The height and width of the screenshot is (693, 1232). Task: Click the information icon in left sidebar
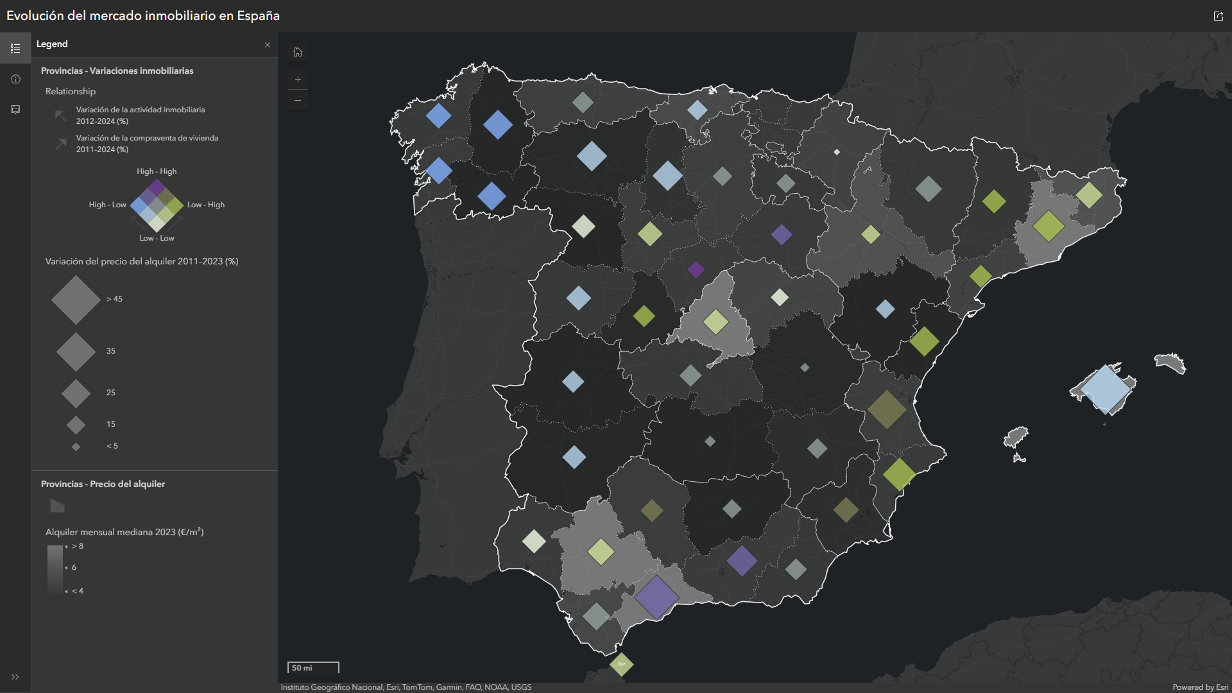point(15,79)
